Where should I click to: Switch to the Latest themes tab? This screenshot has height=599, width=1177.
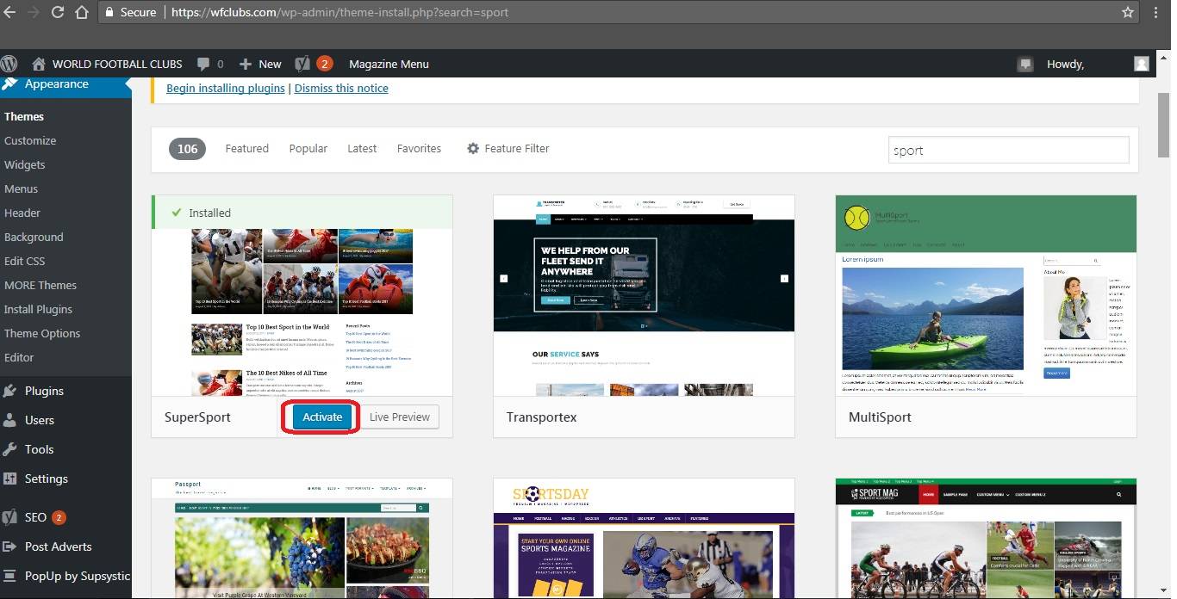pyautogui.click(x=362, y=148)
